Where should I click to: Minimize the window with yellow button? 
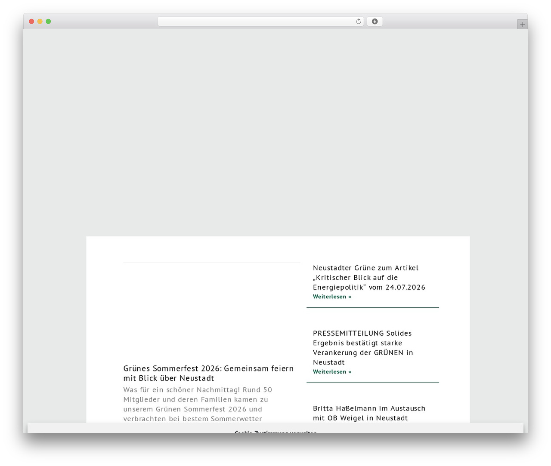click(40, 21)
